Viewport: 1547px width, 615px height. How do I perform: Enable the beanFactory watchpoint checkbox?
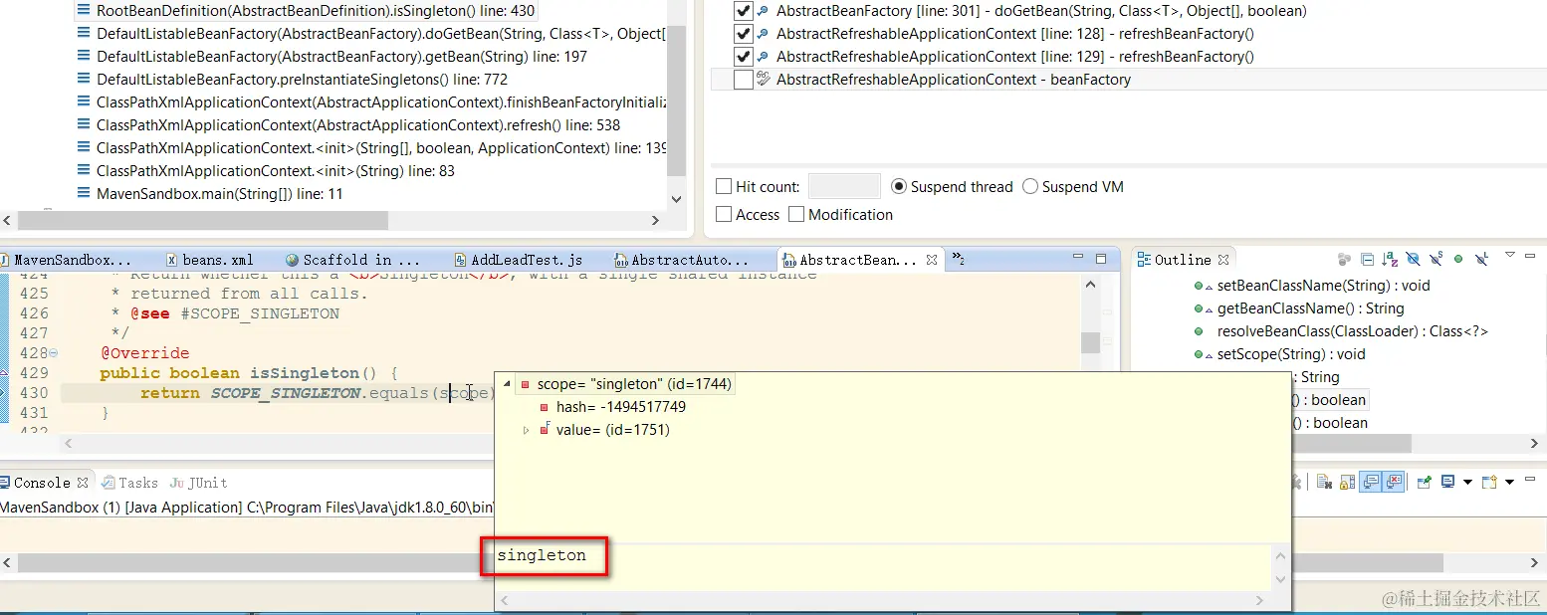coord(743,80)
